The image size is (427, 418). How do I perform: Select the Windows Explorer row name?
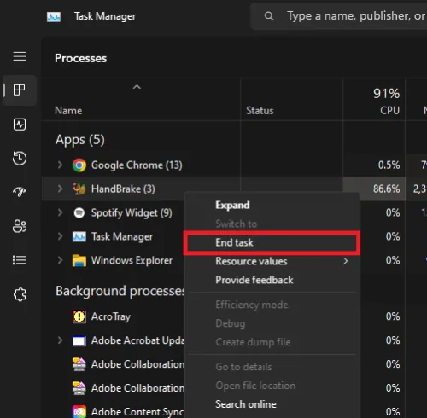click(x=132, y=260)
